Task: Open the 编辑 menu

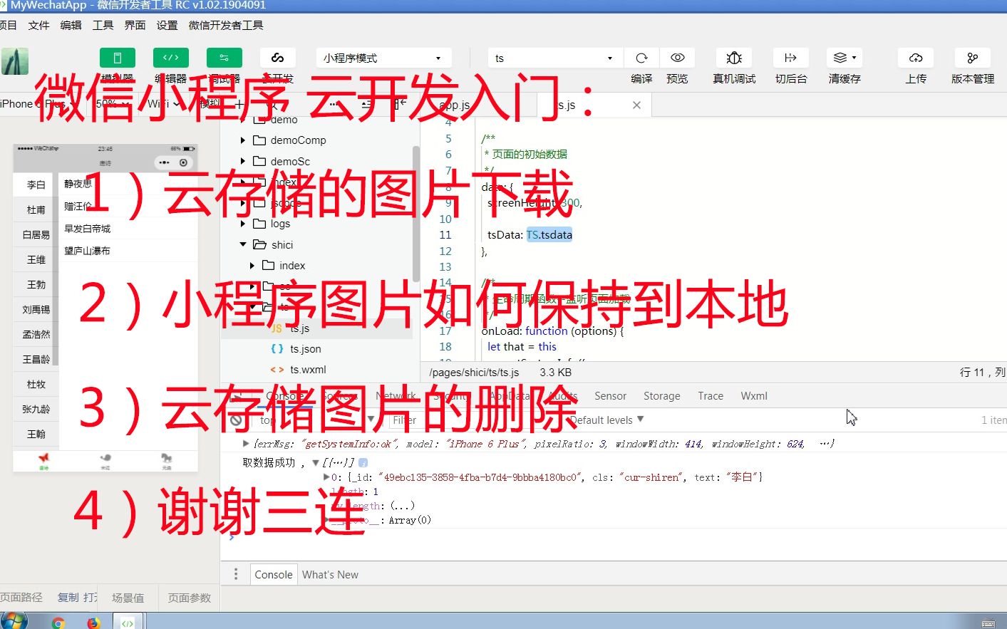Action: point(71,25)
